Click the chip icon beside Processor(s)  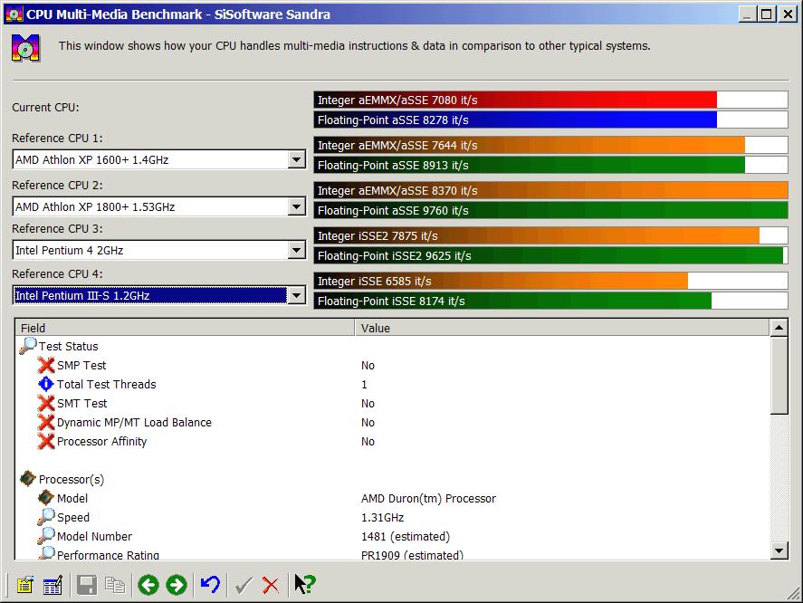(x=28, y=478)
